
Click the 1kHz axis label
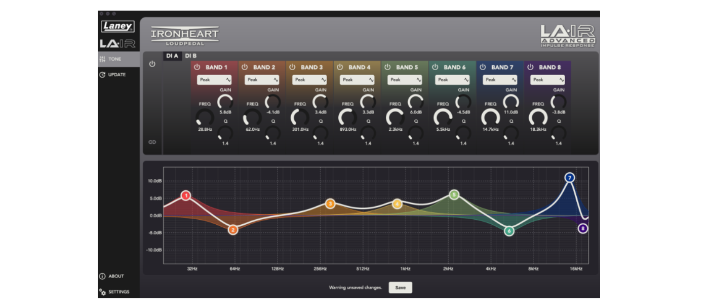(x=405, y=269)
